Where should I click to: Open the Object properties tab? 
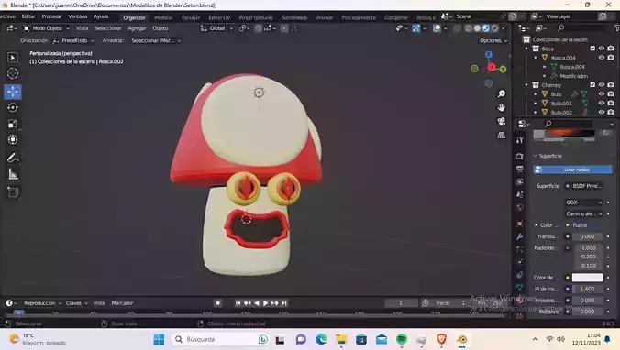click(519, 224)
